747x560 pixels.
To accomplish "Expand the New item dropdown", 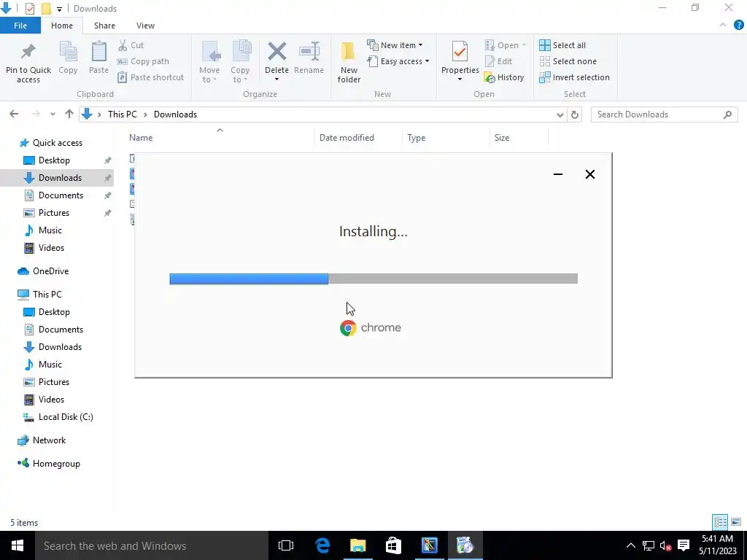I will point(395,45).
